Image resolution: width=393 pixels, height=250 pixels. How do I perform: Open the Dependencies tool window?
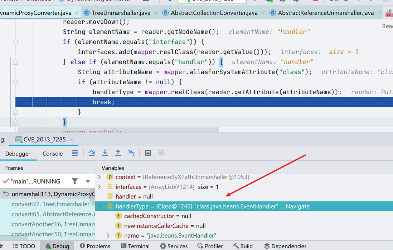tap(285, 246)
